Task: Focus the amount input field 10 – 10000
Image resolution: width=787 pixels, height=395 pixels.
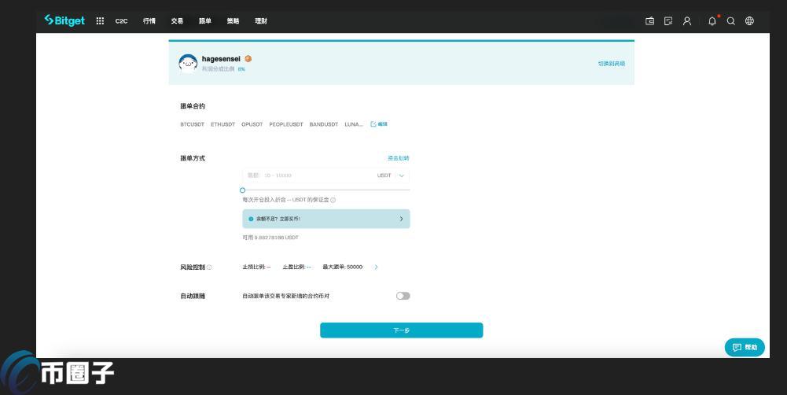Action: point(309,175)
